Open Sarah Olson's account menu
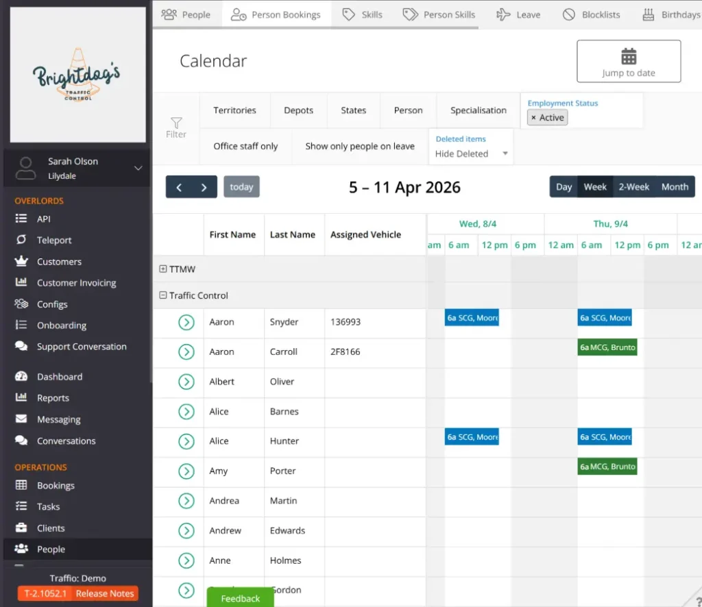Image resolution: width=702 pixels, height=607 pixels. (77, 168)
